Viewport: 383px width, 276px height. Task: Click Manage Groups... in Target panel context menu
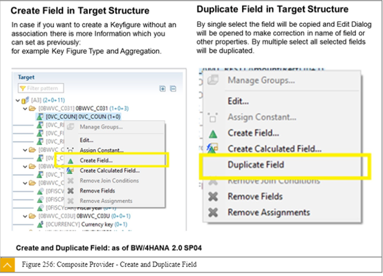(101, 127)
